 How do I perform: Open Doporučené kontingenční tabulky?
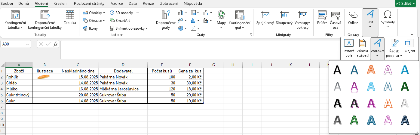pos(45,20)
